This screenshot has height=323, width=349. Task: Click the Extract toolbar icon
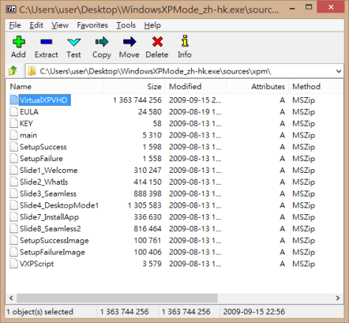tap(46, 42)
